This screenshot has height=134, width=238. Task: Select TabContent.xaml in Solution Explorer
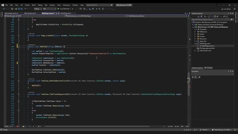[x=205, y=51]
